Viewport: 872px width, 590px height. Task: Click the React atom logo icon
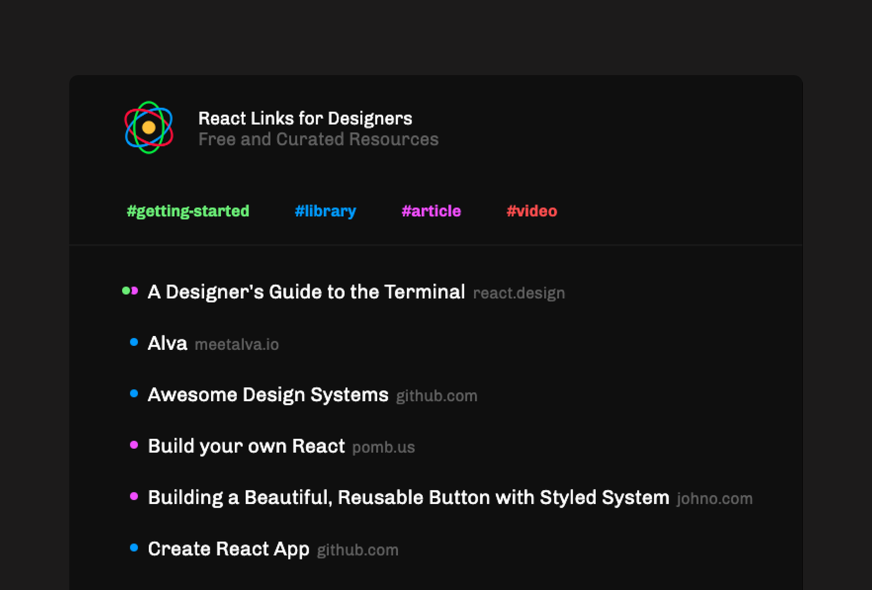tap(149, 127)
